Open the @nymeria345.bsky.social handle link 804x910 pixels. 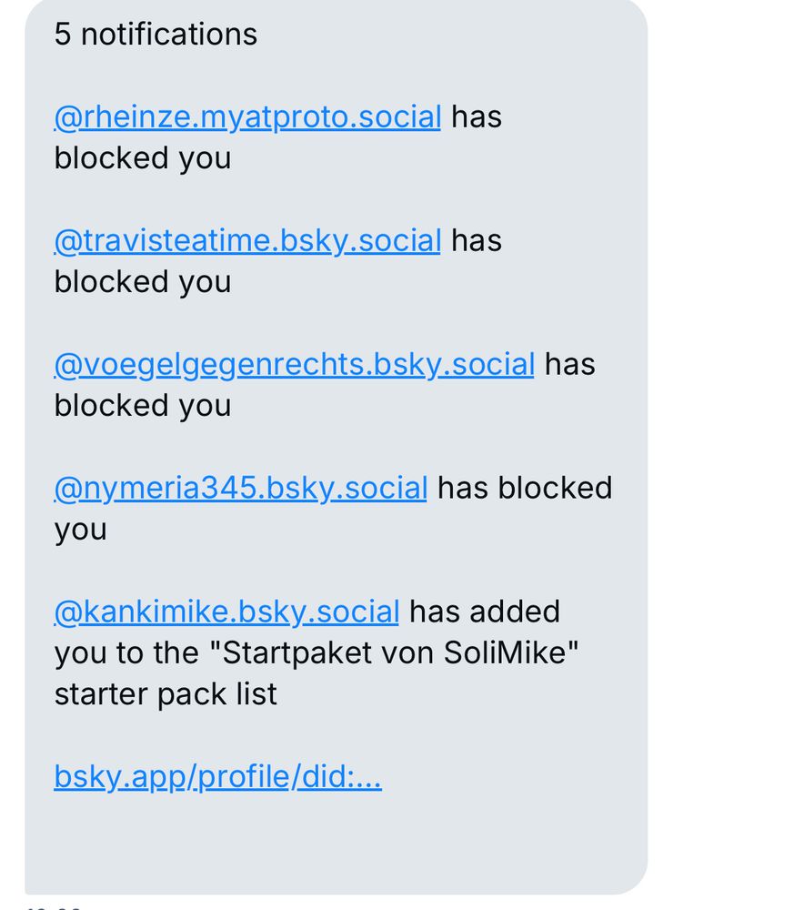(x=241, y=488)
